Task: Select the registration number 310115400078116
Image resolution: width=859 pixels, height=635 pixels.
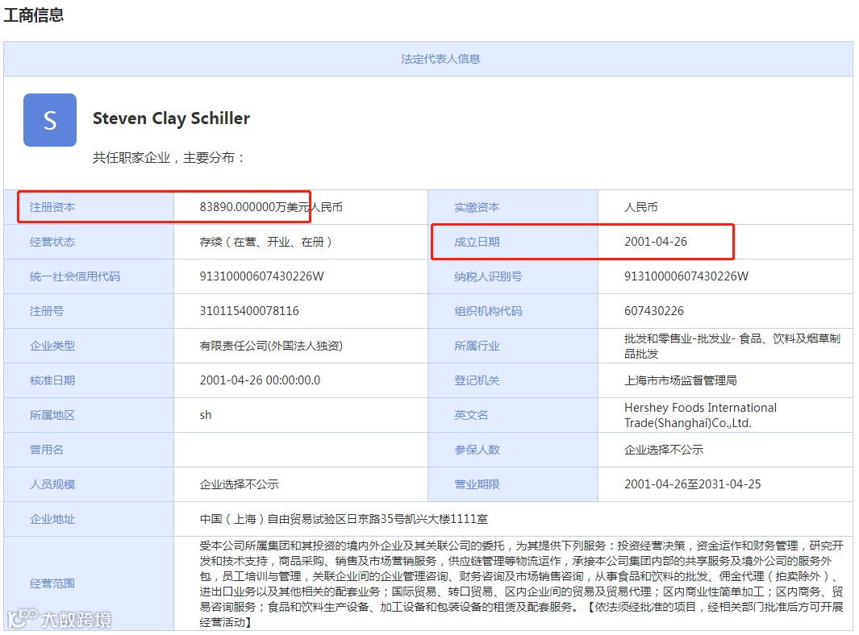Action: click(x=249, y=311)
